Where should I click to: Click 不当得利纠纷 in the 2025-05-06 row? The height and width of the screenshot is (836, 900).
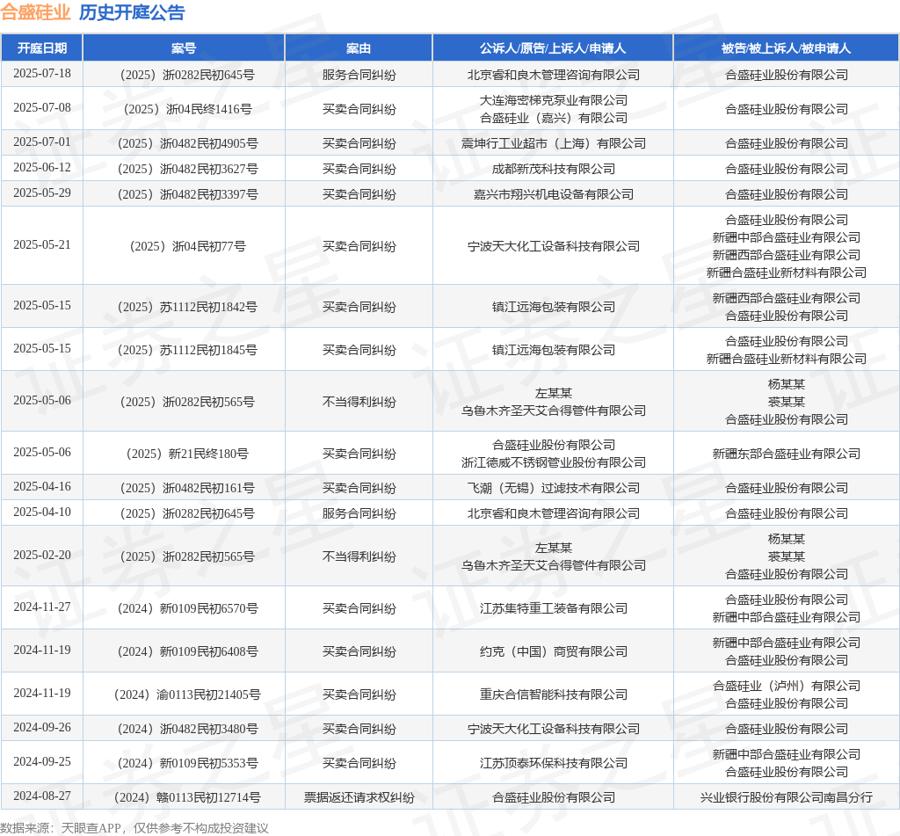coord(359,402)
